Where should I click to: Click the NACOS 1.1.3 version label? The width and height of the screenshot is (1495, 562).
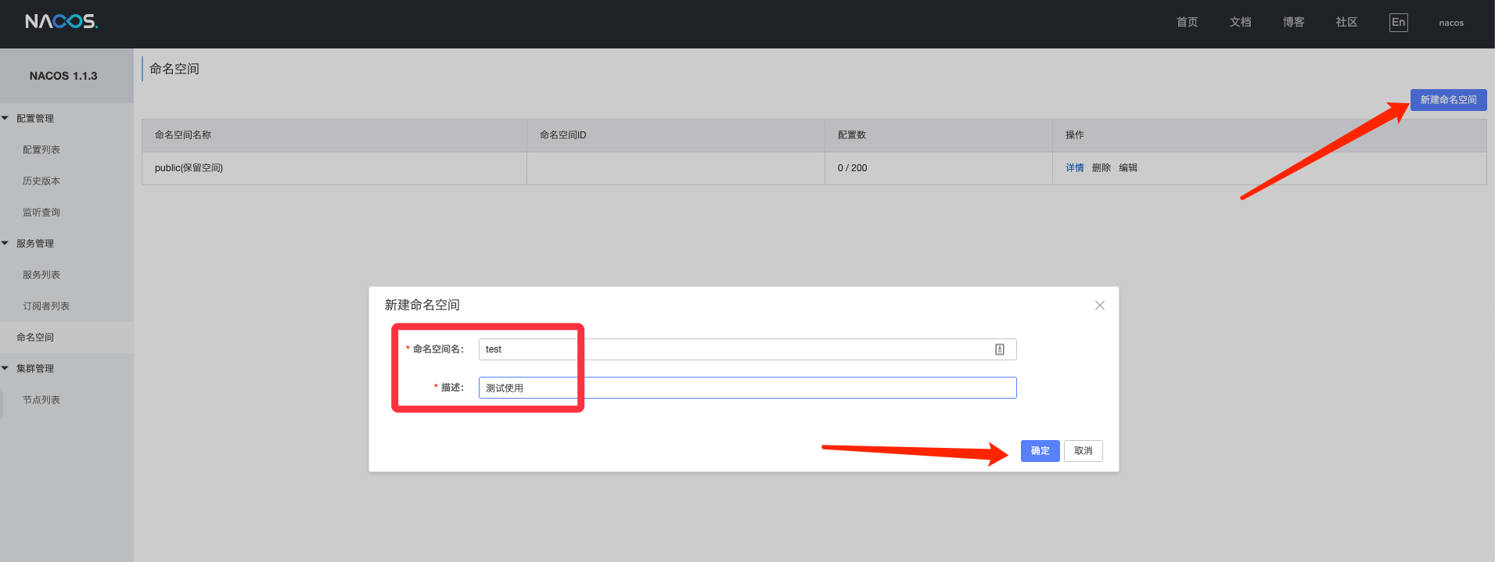tap(63, 76)
